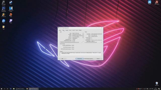Open the taskbar search icon
Screen dimensions: 161x90
tap(5, 89)
